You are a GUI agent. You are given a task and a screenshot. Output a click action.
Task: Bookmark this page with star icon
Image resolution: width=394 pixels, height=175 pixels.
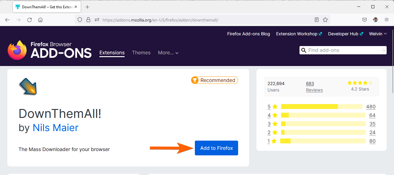[325, 20]
